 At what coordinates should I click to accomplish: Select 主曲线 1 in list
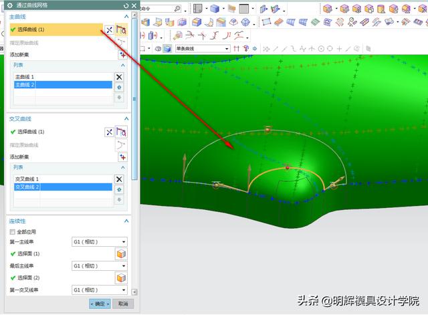click(x=63, y=77)
